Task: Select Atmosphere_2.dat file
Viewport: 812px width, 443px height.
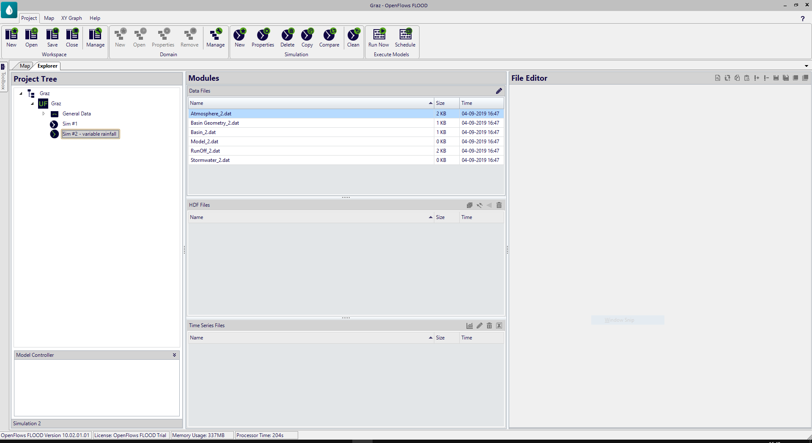Action: [346, 114]
